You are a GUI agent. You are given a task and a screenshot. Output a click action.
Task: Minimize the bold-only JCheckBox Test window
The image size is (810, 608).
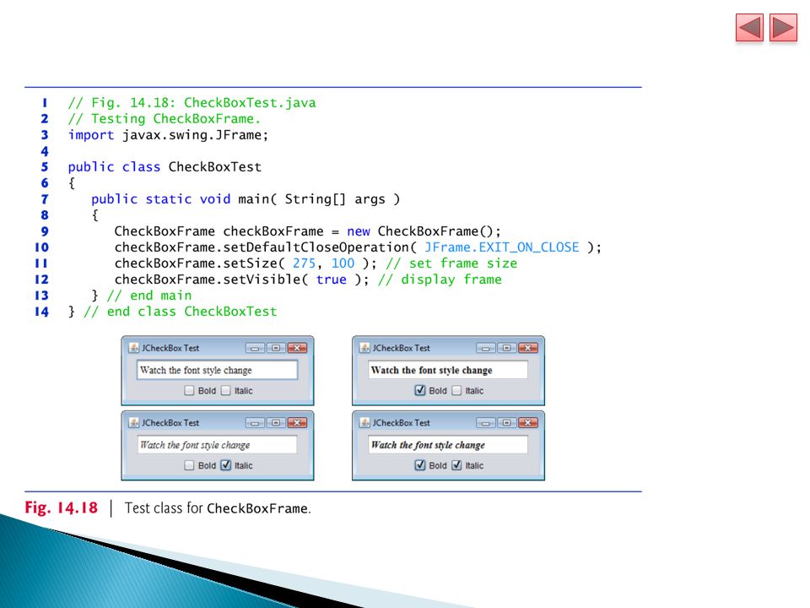pos(486,348)
